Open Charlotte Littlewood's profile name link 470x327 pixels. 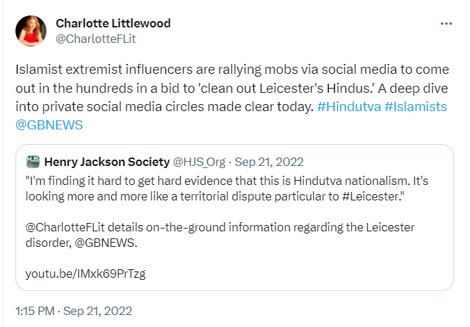pos(113,23)
